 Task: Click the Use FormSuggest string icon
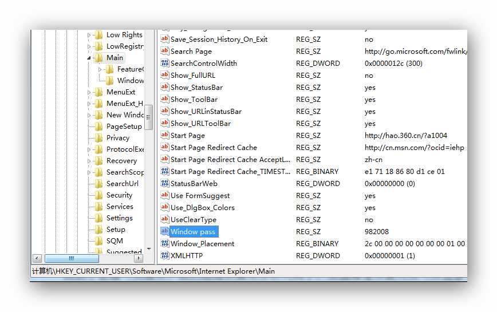(164, 195)
